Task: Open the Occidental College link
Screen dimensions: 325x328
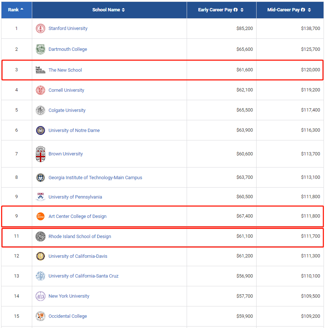Action: pyautogui.click(x=68, y=316)
